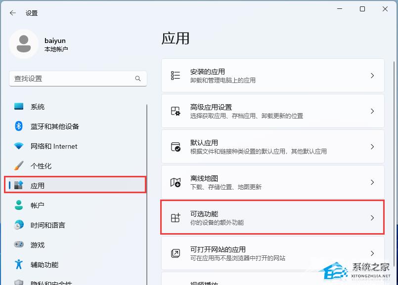Open the 默认应用 card
Viewport: 398px width, 285px height.
272,147
